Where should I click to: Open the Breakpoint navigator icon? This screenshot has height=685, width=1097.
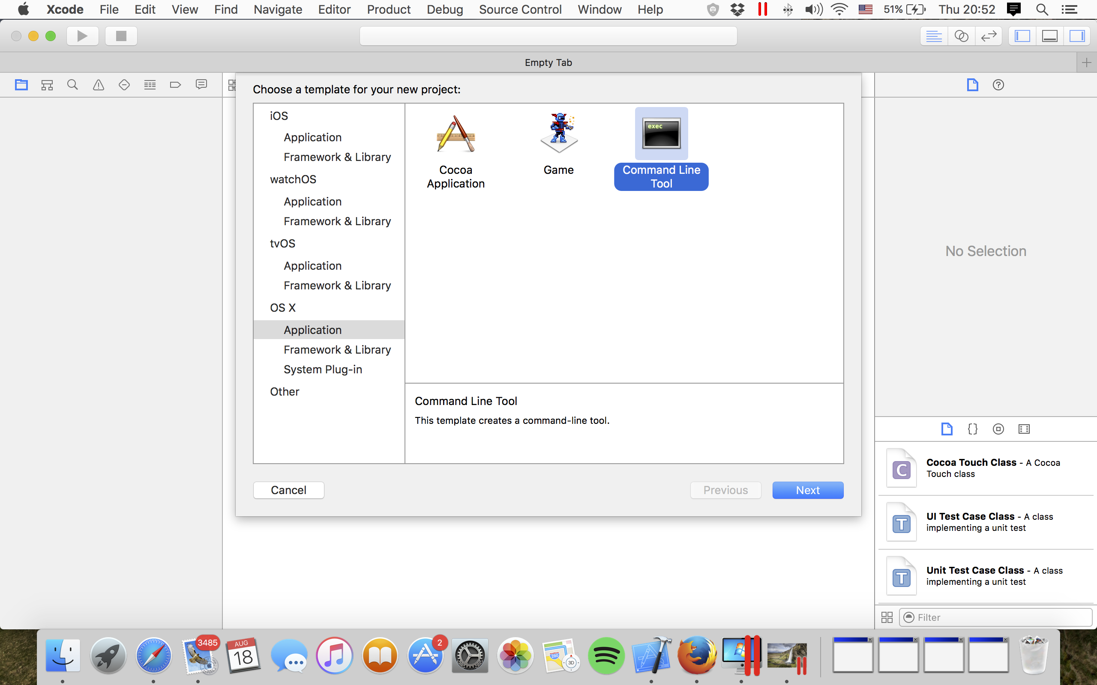tap(175, 85)
